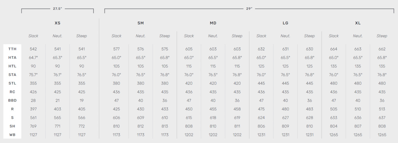Image resolution: width=398 pixels, height=143 pixels.
Task: Click the MD size header
Action: (213, 23)
